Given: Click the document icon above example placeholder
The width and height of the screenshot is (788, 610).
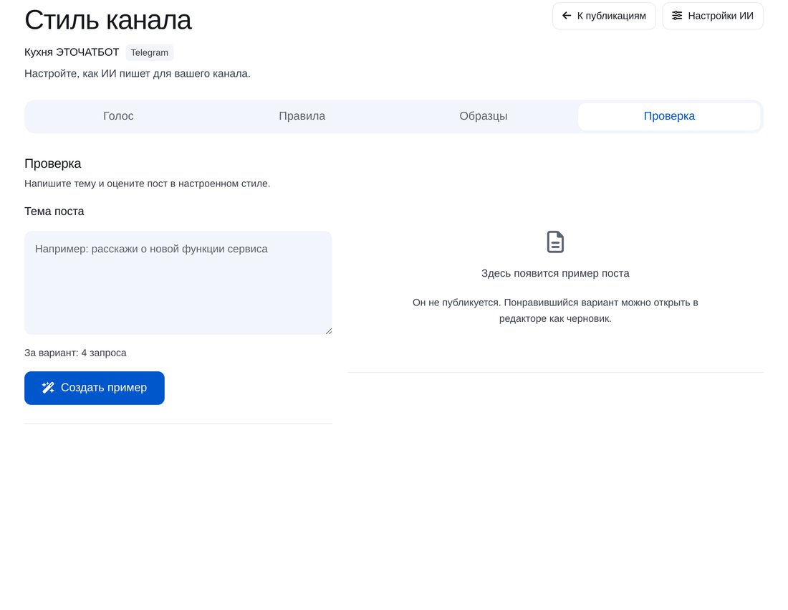Looking at the screenshot, I should 555,242.
